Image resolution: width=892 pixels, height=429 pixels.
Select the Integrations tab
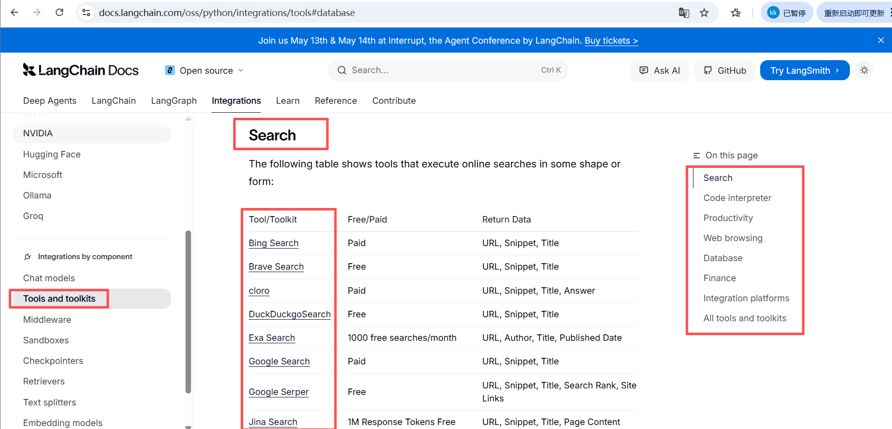click(x=236, y=101)
